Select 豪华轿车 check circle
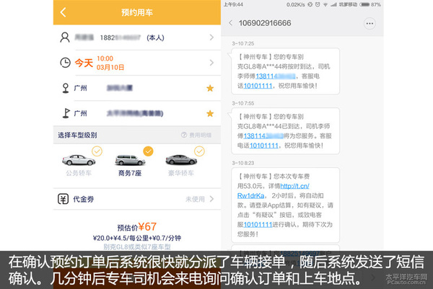433x289 pixels. coord(199,151)
